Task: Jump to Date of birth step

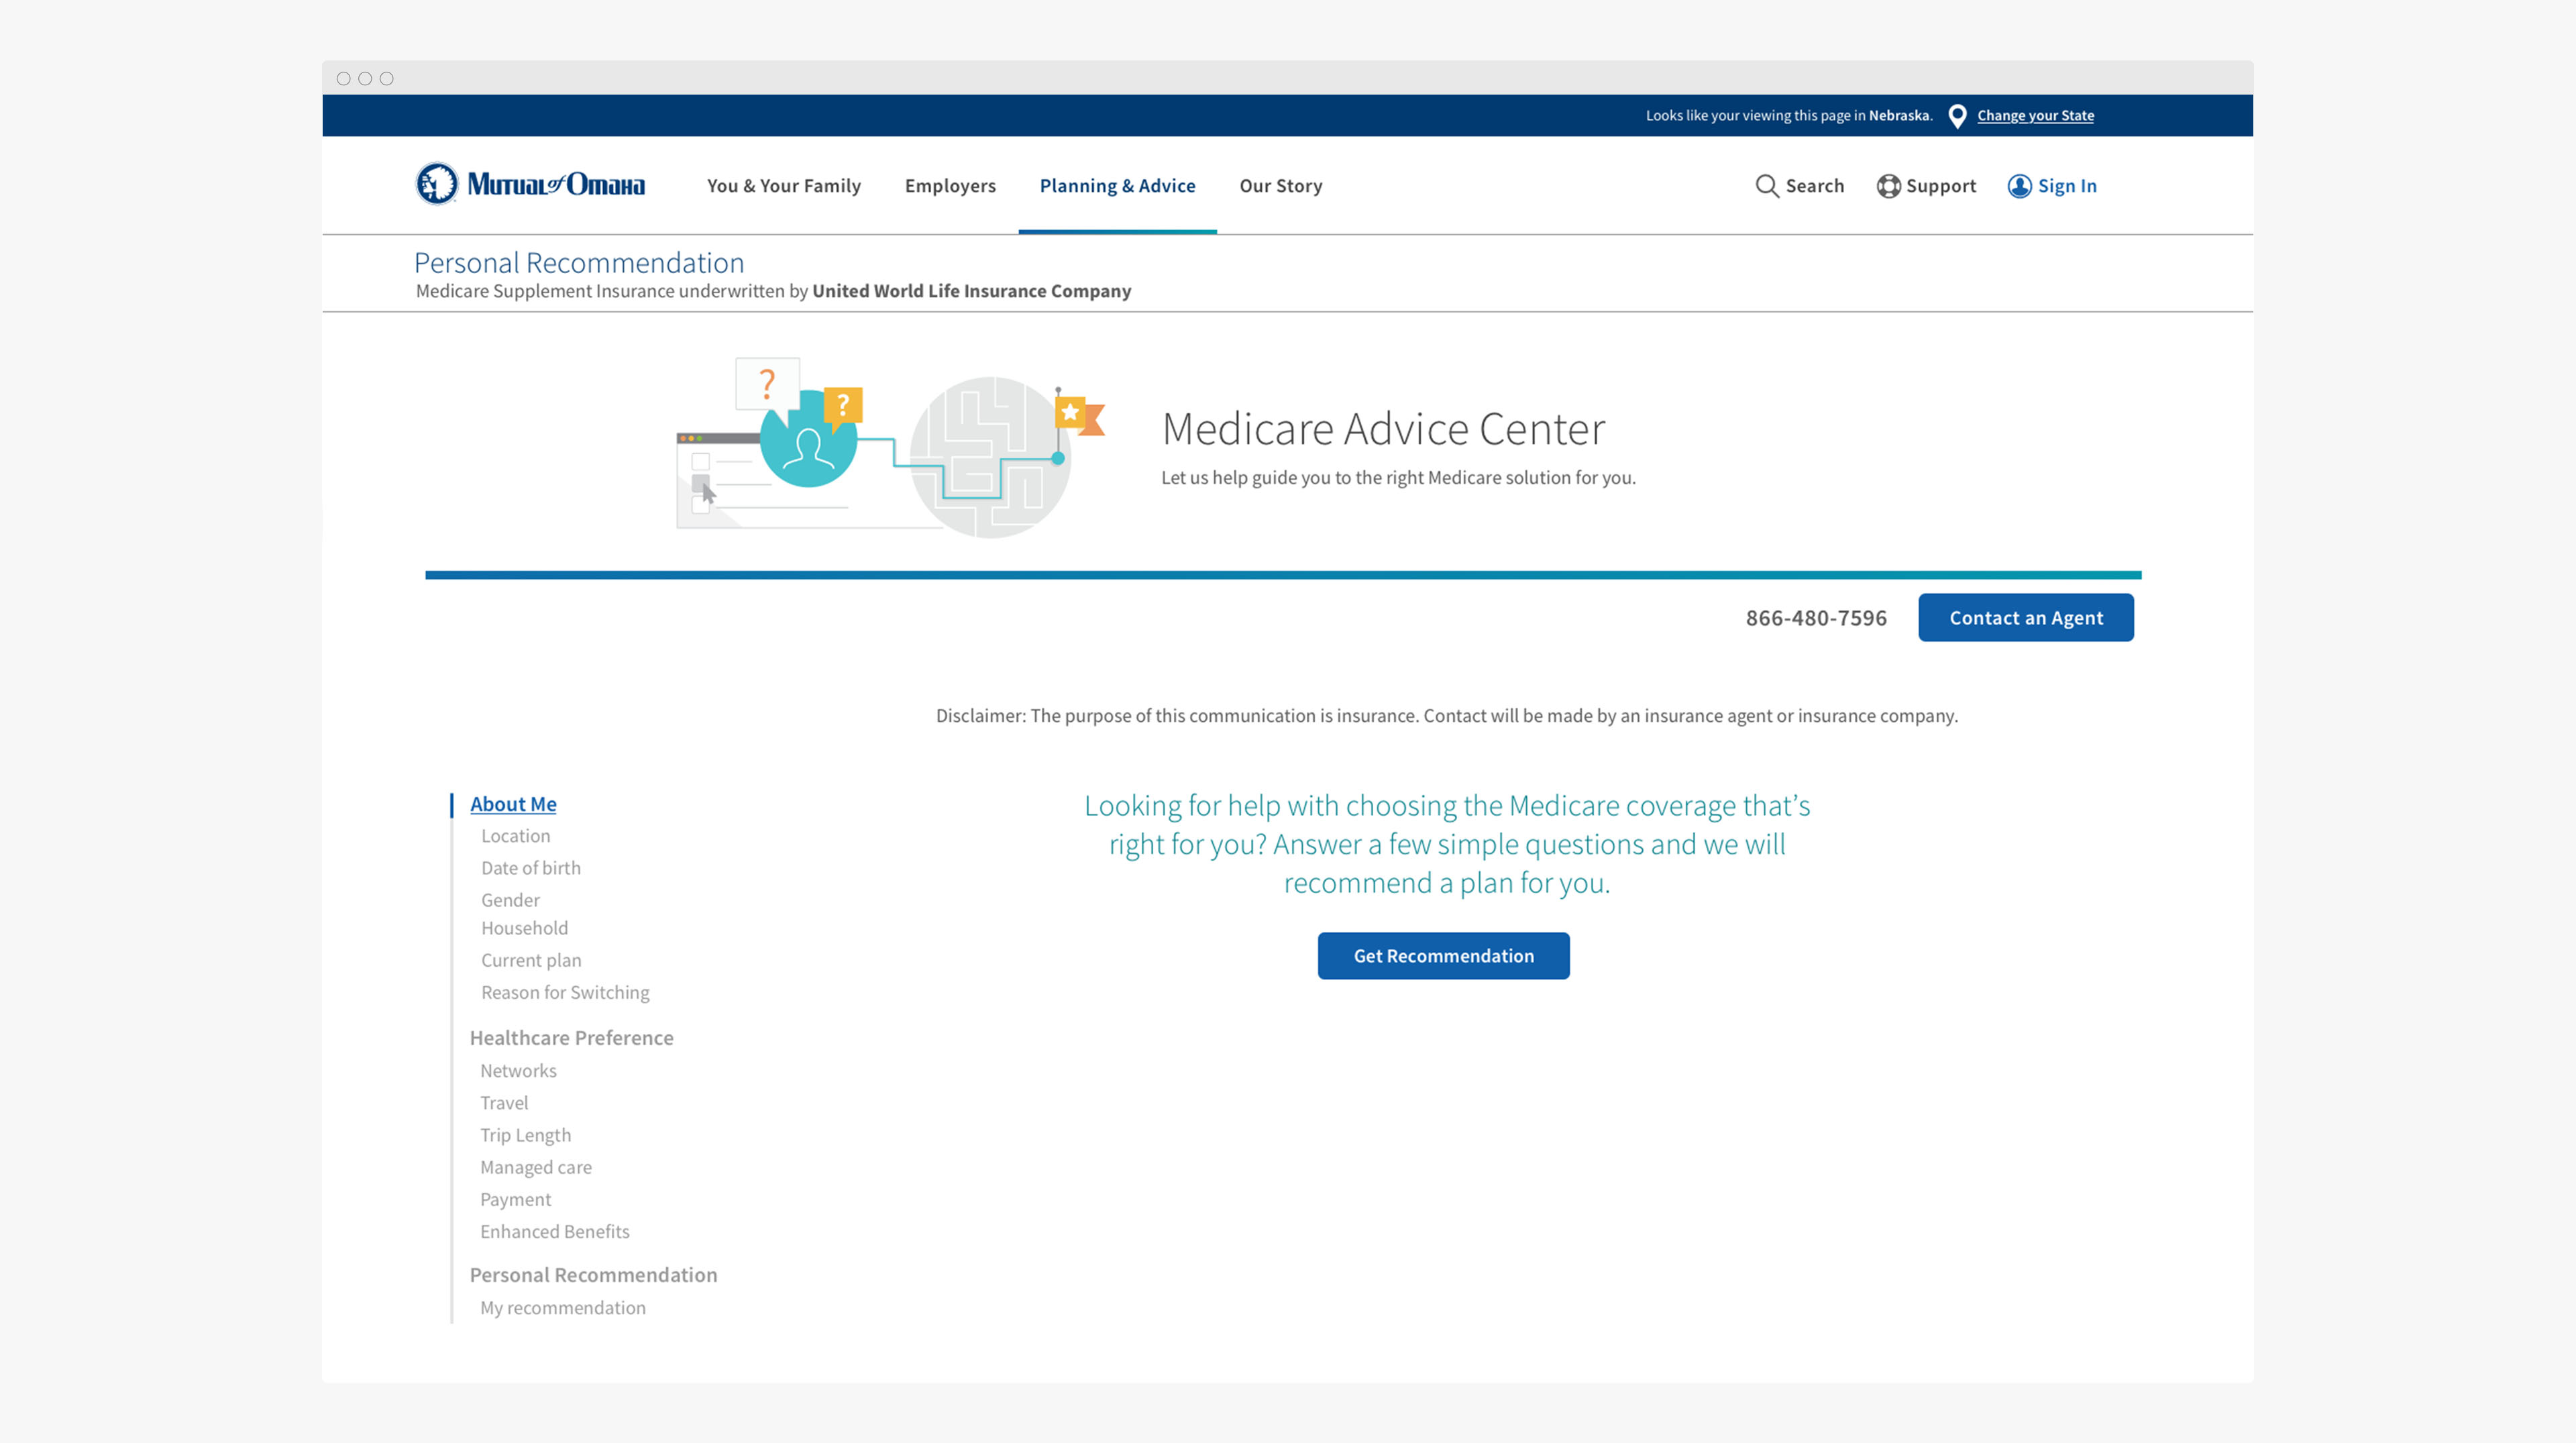Action: click(x=530, y=868)
